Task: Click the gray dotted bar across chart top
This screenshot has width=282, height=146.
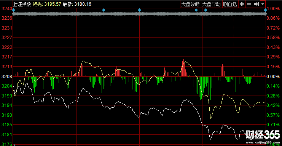Action: pos(139,14)
